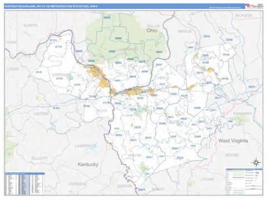Click the compass rose icon
The width and height of the screenshot is (267, 200).
coord(256,163)
